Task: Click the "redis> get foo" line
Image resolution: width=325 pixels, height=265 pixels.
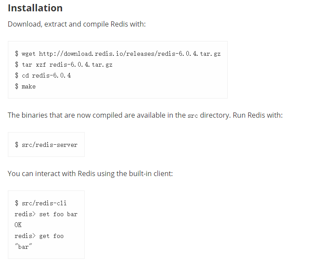Action: click(39, 236)
